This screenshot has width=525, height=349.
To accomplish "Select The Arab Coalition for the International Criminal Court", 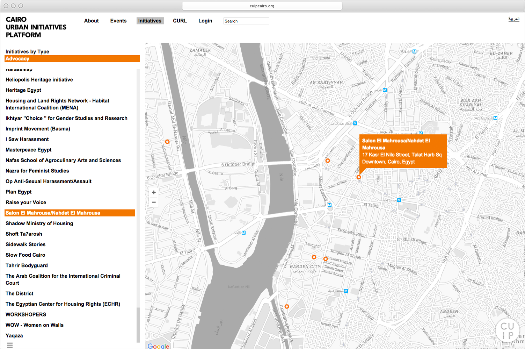I will click(63, 279).
